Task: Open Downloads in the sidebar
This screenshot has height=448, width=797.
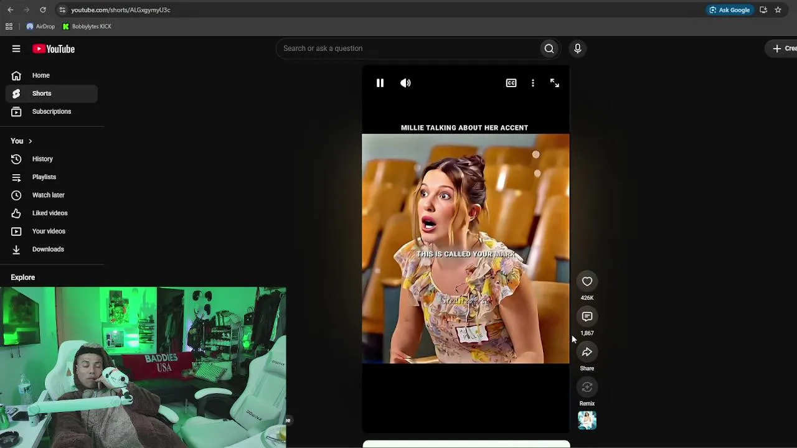Action: 52,250
